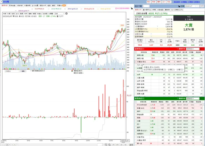Click the 20MA legend line swatch

[x=65, y=9]
